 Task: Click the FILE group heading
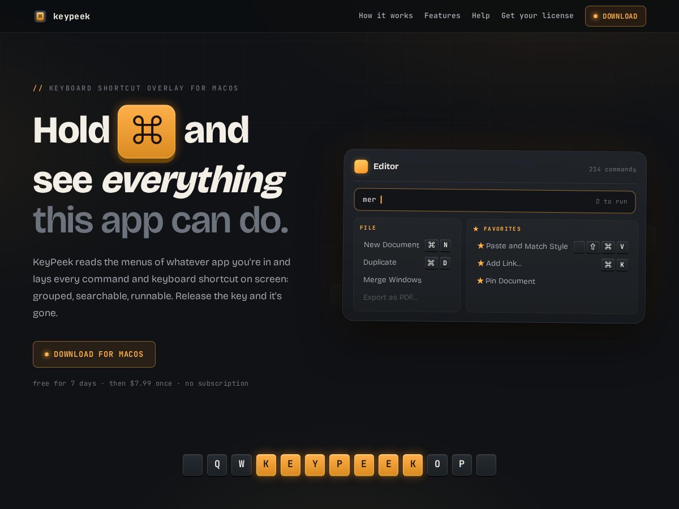[x=368, y=228]
